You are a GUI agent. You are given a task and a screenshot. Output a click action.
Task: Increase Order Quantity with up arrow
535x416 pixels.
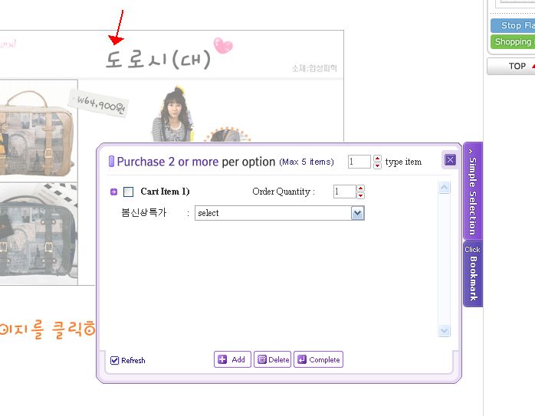point(361,188)
